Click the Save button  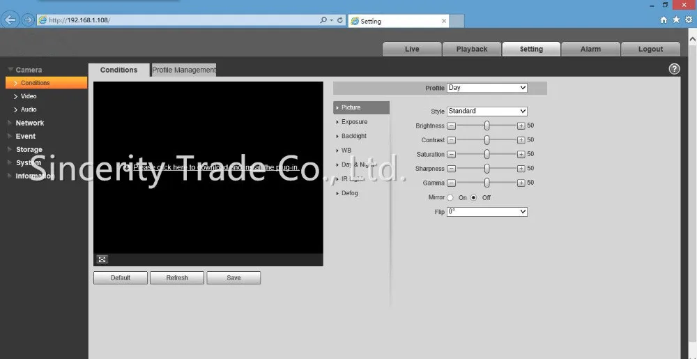click(233, 277)
